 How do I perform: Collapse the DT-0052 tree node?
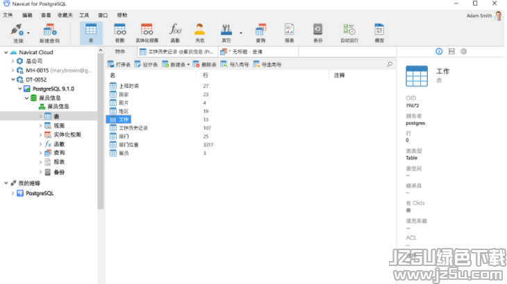click(13, 79)
